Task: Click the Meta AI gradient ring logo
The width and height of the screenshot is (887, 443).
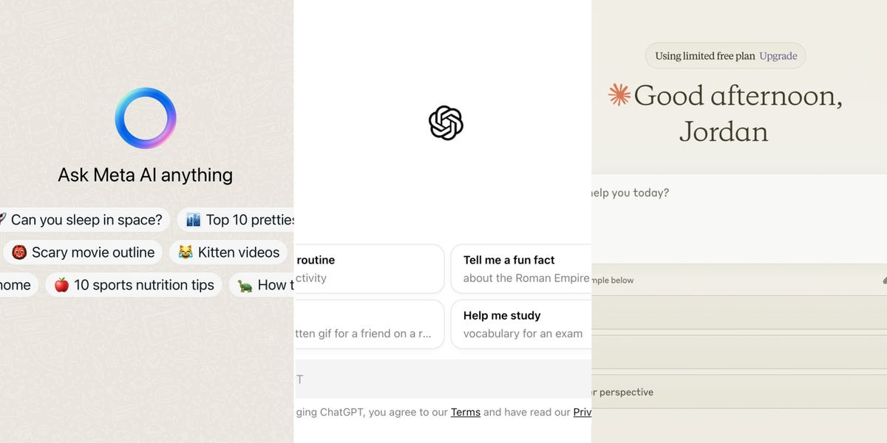Action: pyautogui.click(x=146, y=118)
